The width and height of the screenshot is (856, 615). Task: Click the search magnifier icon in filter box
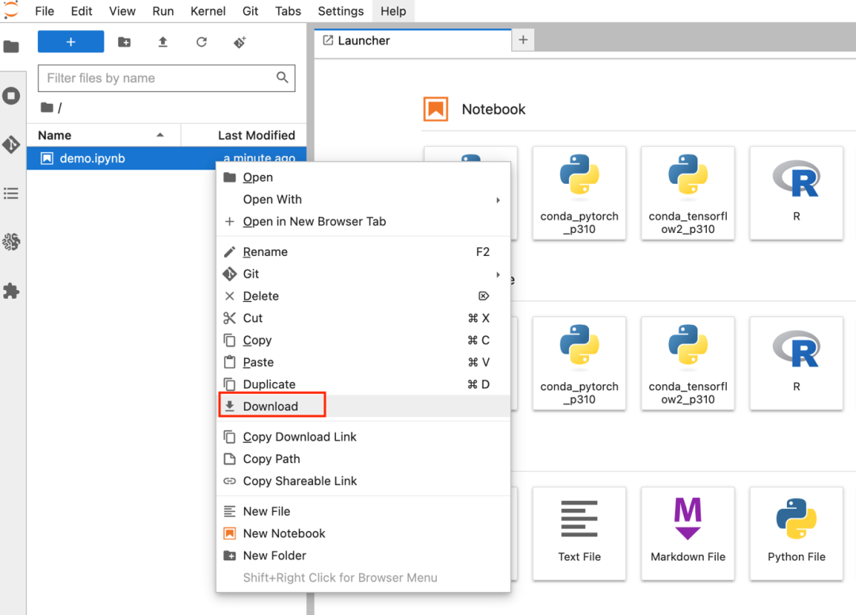(282, 78)
